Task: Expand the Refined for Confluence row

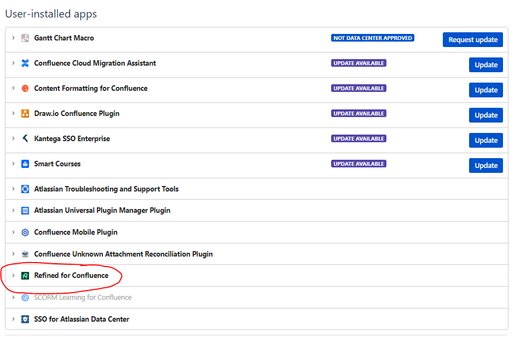Action: (x=14, y=275)
